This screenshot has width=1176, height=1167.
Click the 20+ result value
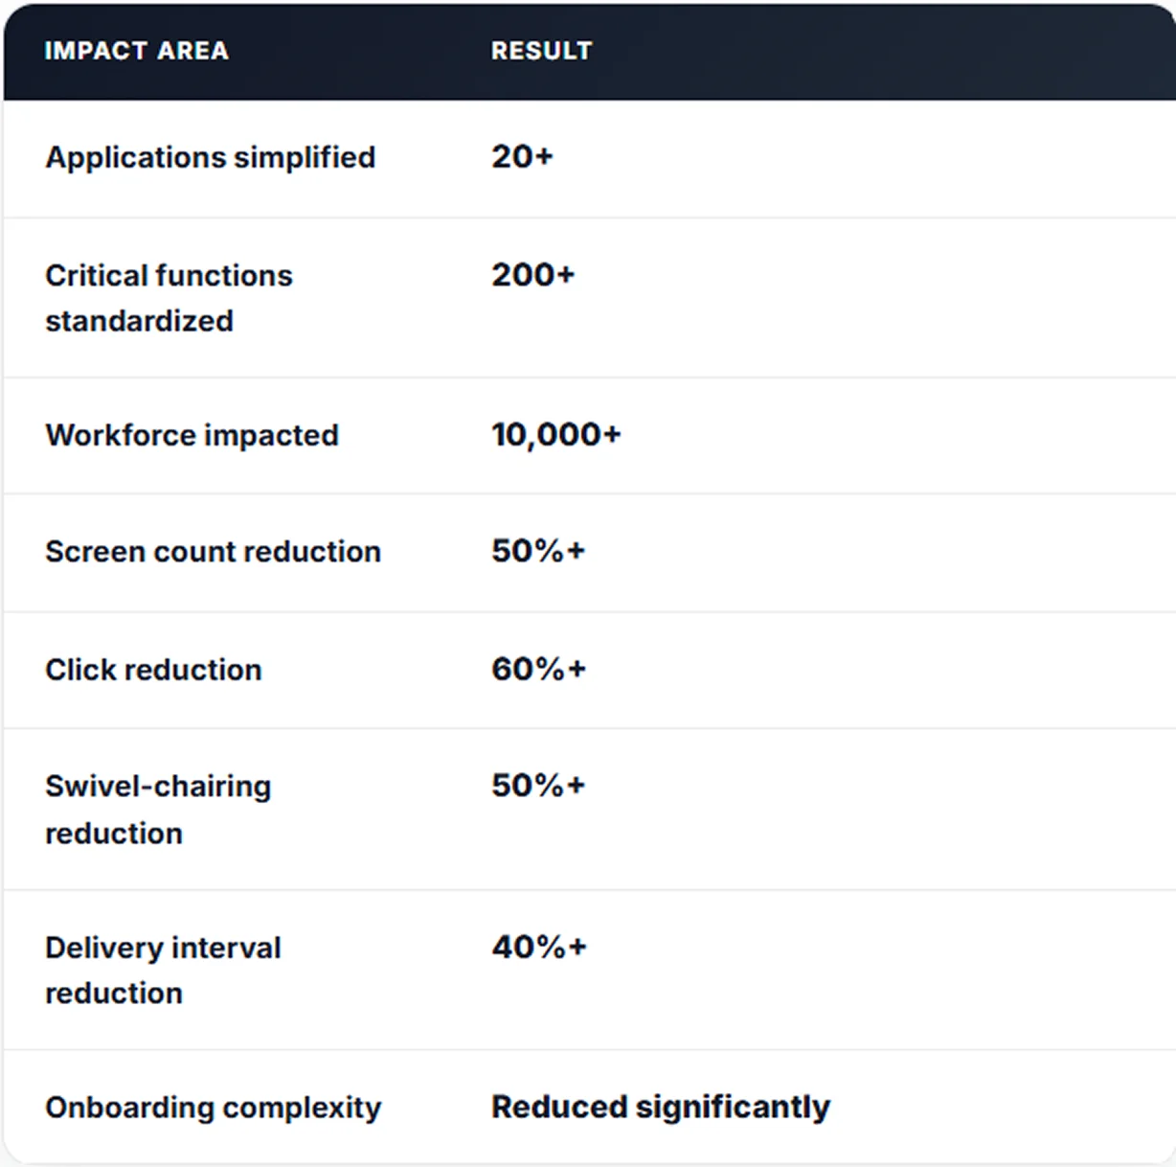pyautogui.click(x=522, y=156)
